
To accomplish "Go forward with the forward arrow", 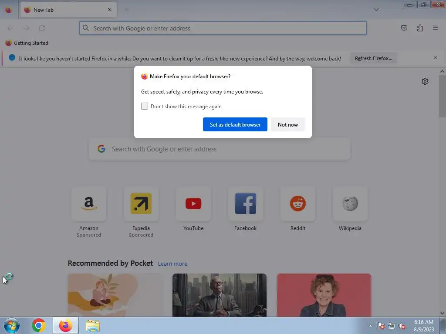I will (26, 28).
